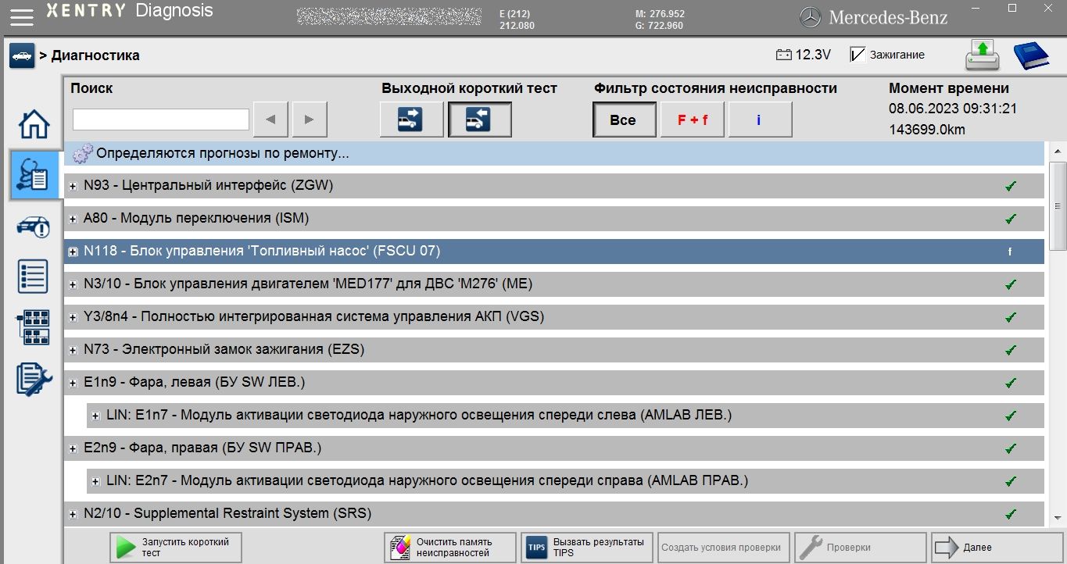Click the Mercedes-Benz star logo

[x=811, y=16]
